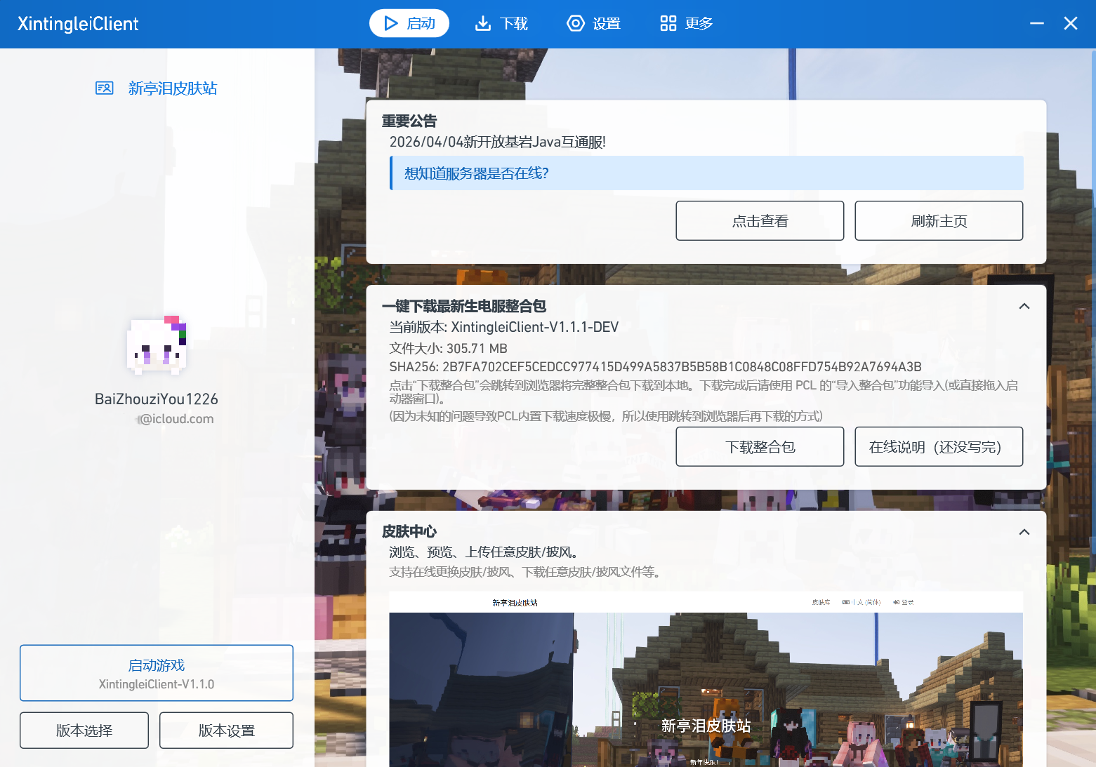Click the 重要公告 heading
The image size is (1096, 767).
409,121
